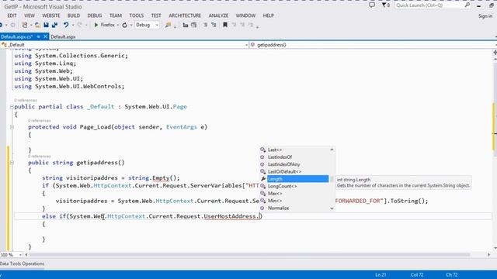Viewport: 497px width, 279px height.
Task: Switch to the Default.aspx.cs tab
Action: [17, 36]
